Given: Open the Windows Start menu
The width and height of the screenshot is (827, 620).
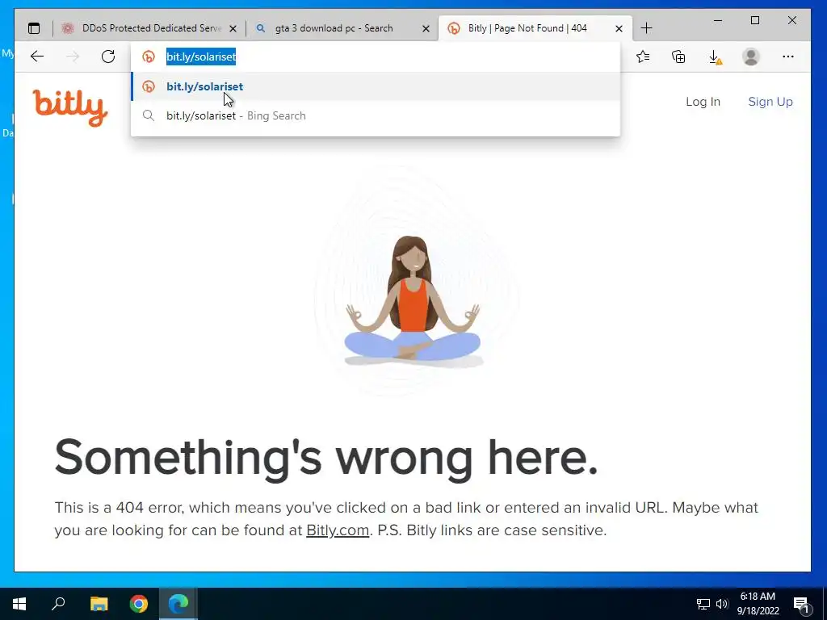Looking at the screenshot, I should 19,604.
